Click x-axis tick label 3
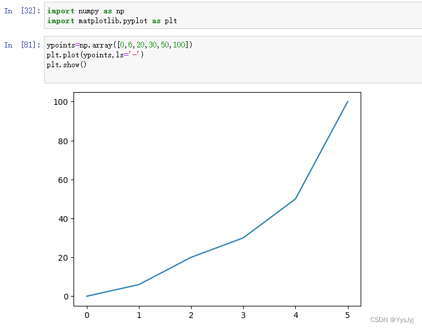422x329 pixels. 243,315
